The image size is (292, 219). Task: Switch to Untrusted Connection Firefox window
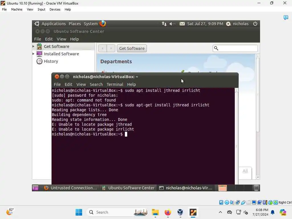(71, 188)
